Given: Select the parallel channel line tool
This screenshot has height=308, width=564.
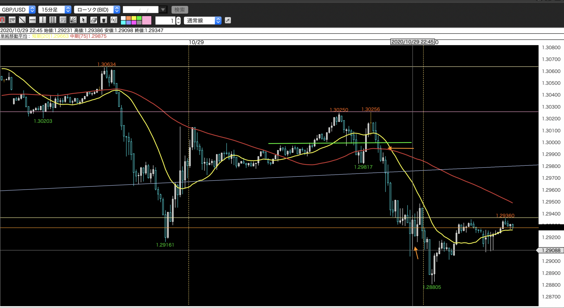Looking at the screenshot, I should point(114,20).
